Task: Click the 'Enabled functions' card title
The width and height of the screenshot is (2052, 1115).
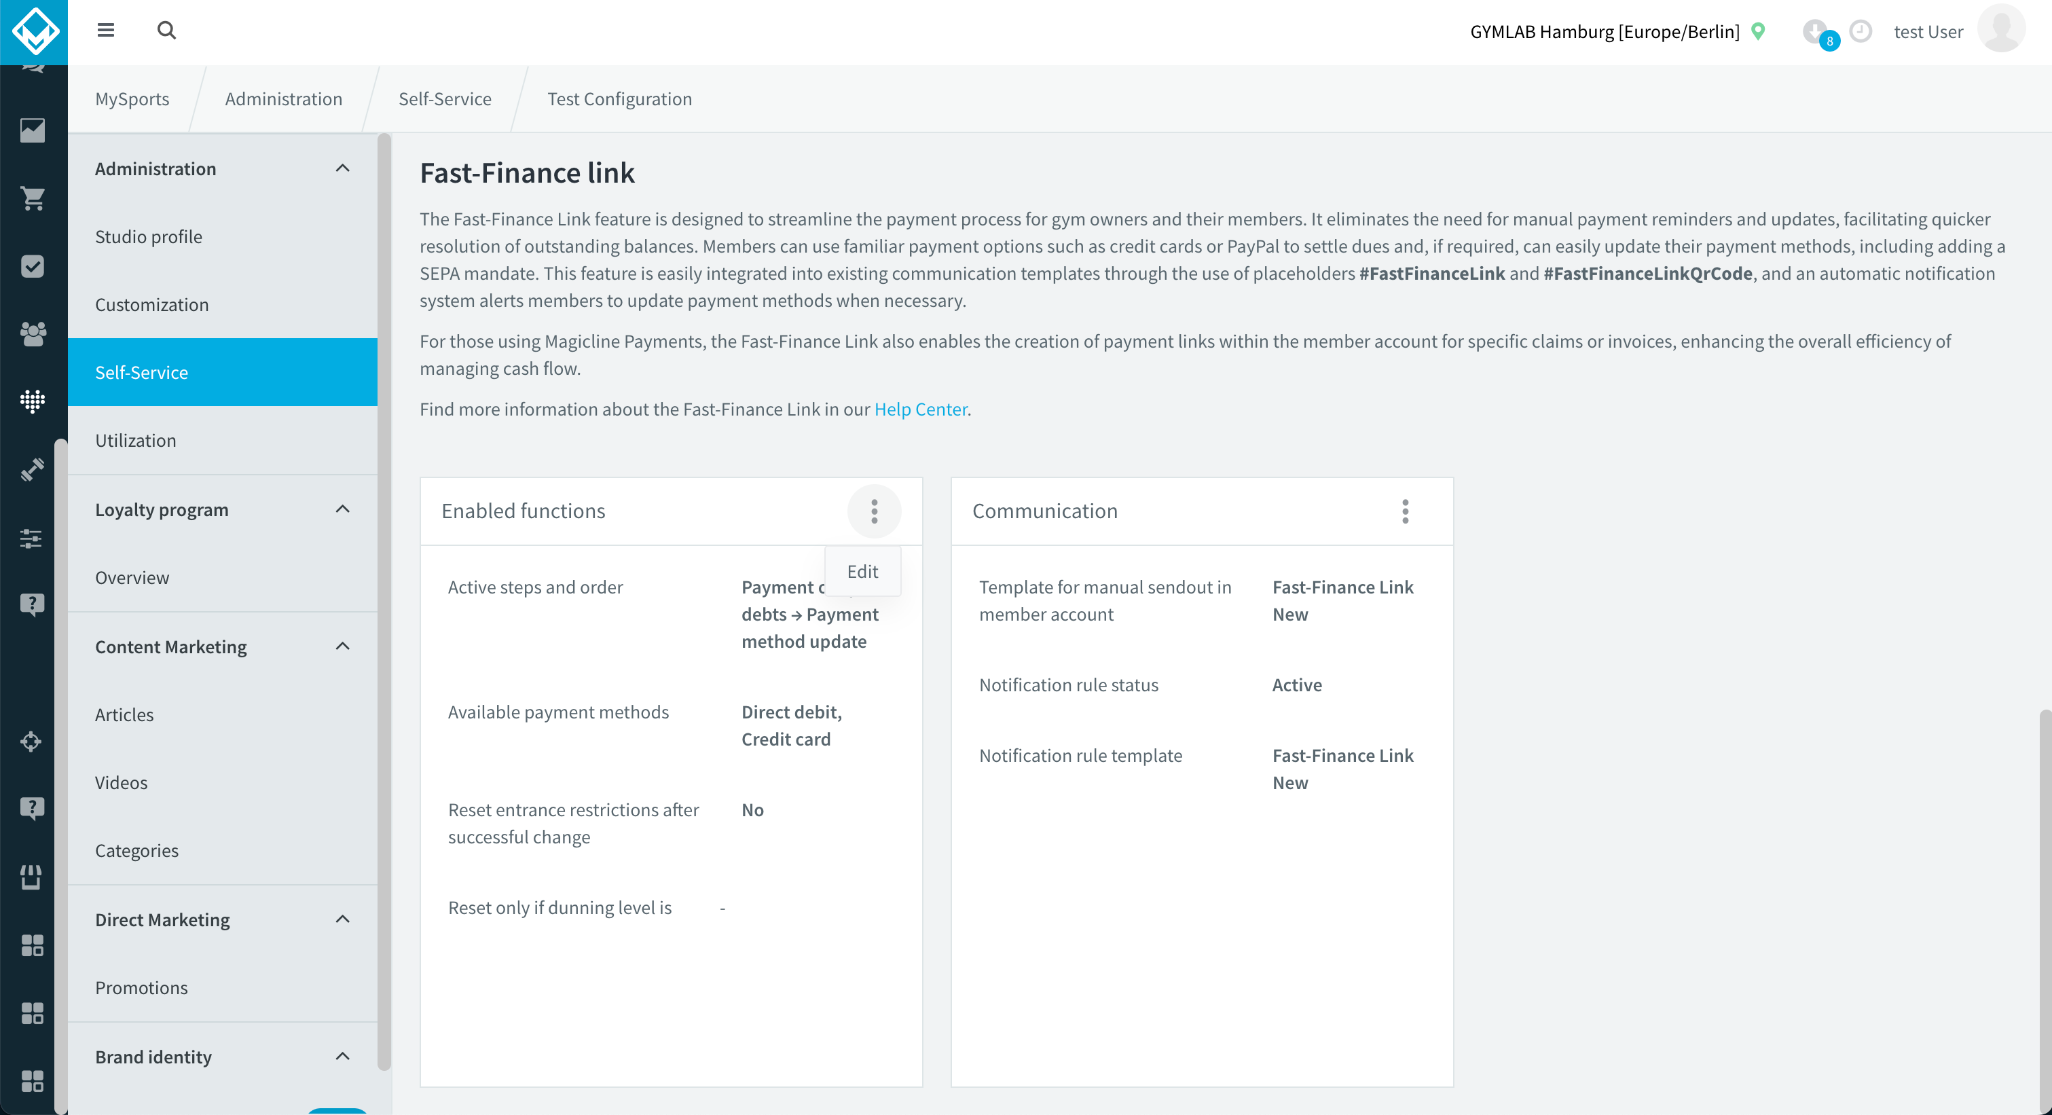Action: click(x=524, y=511)
